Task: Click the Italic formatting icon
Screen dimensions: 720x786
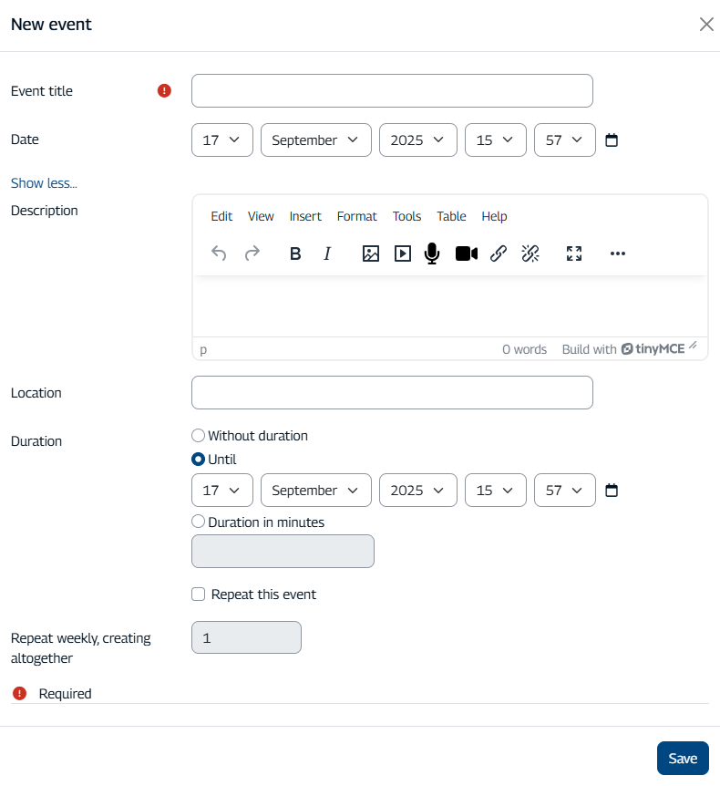Action: click(327, 253)
